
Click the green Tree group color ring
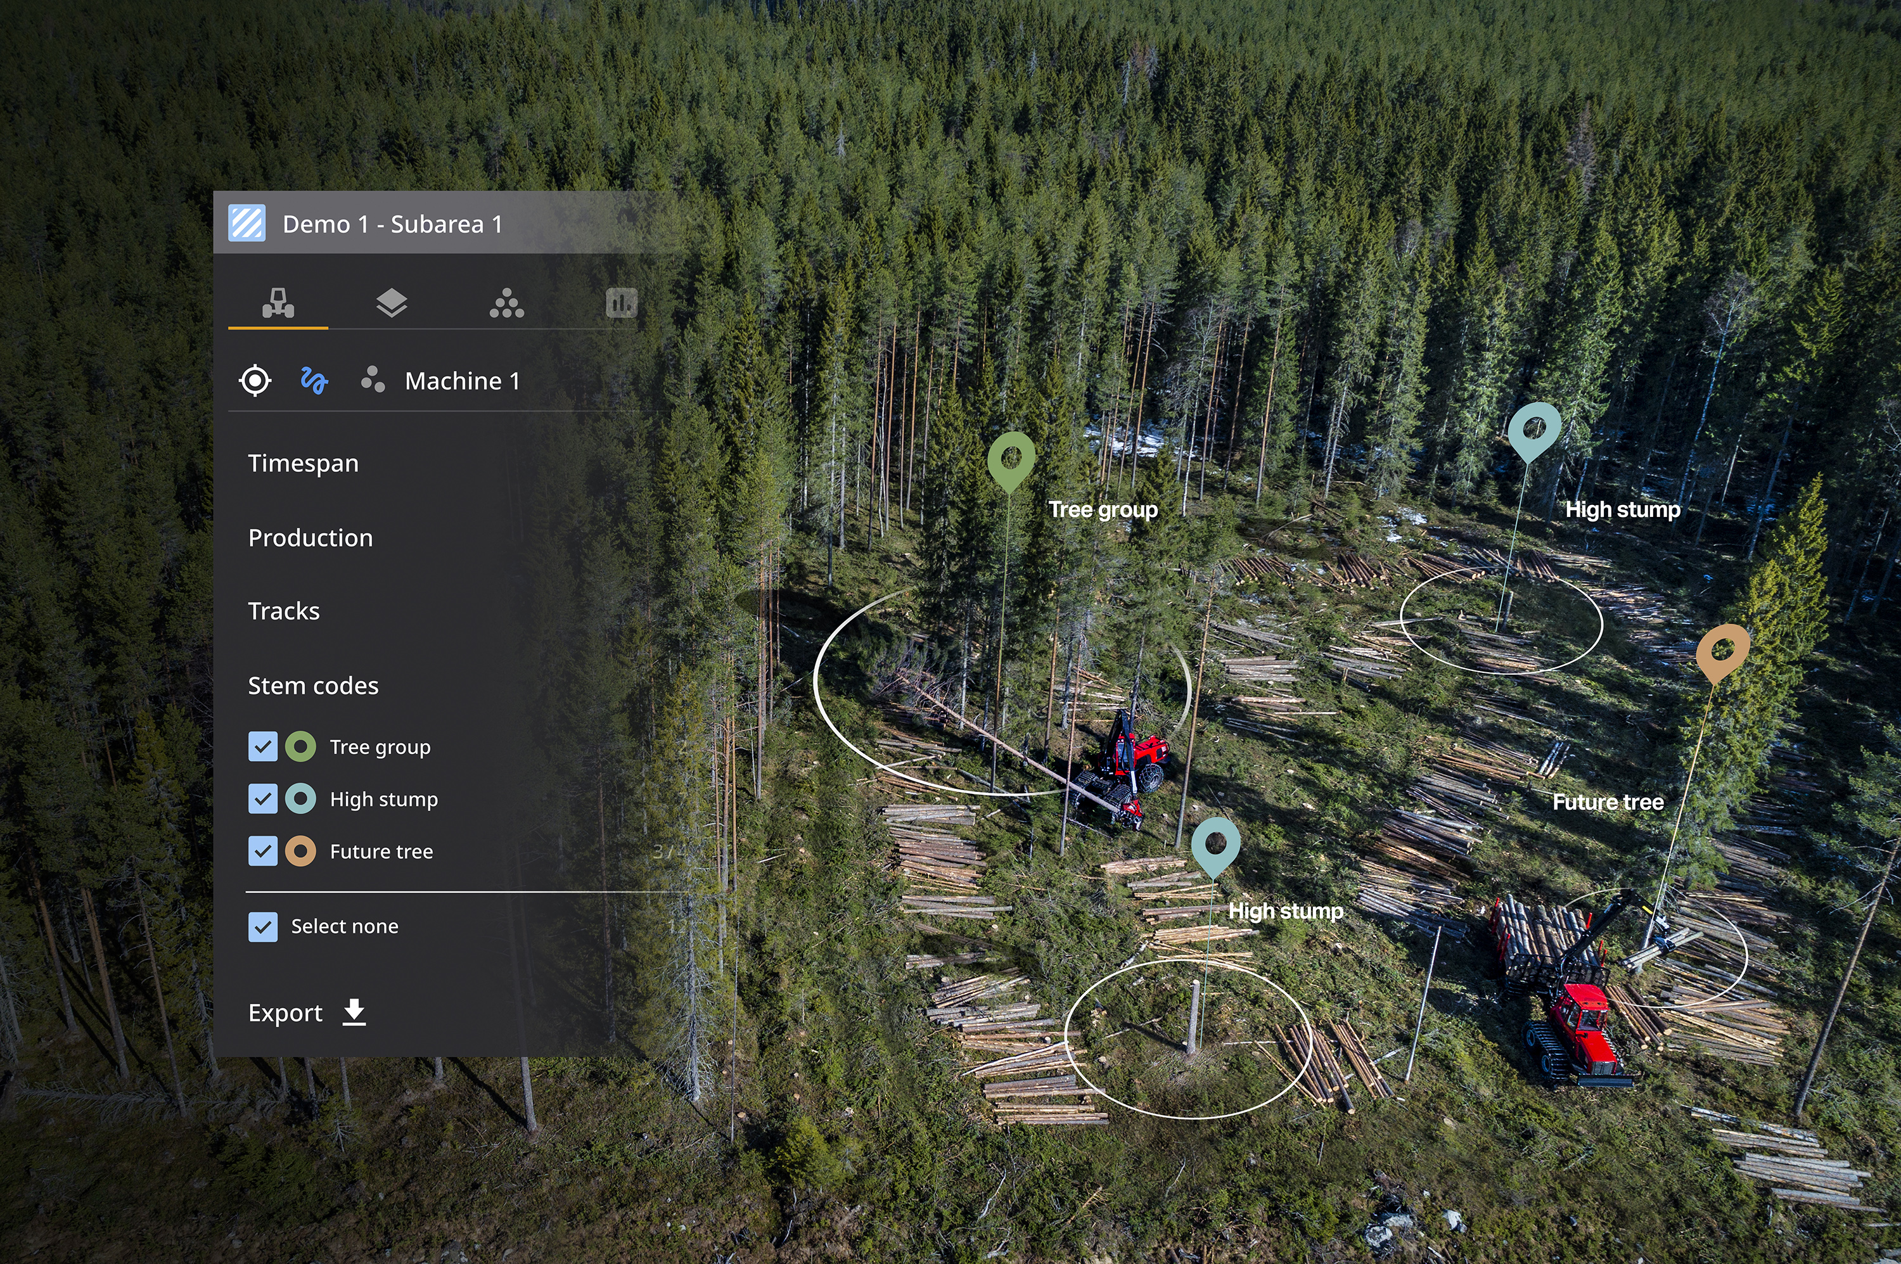[x=301, y=746]
